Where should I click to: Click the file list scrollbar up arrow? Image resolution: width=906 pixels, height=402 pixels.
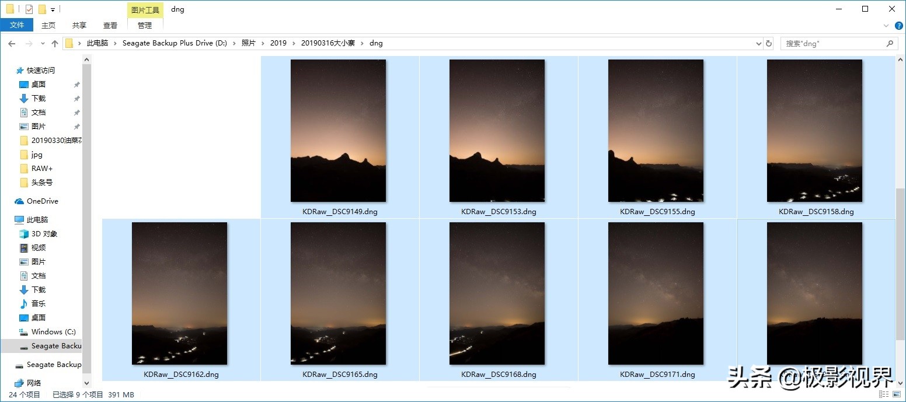(901, 60)
